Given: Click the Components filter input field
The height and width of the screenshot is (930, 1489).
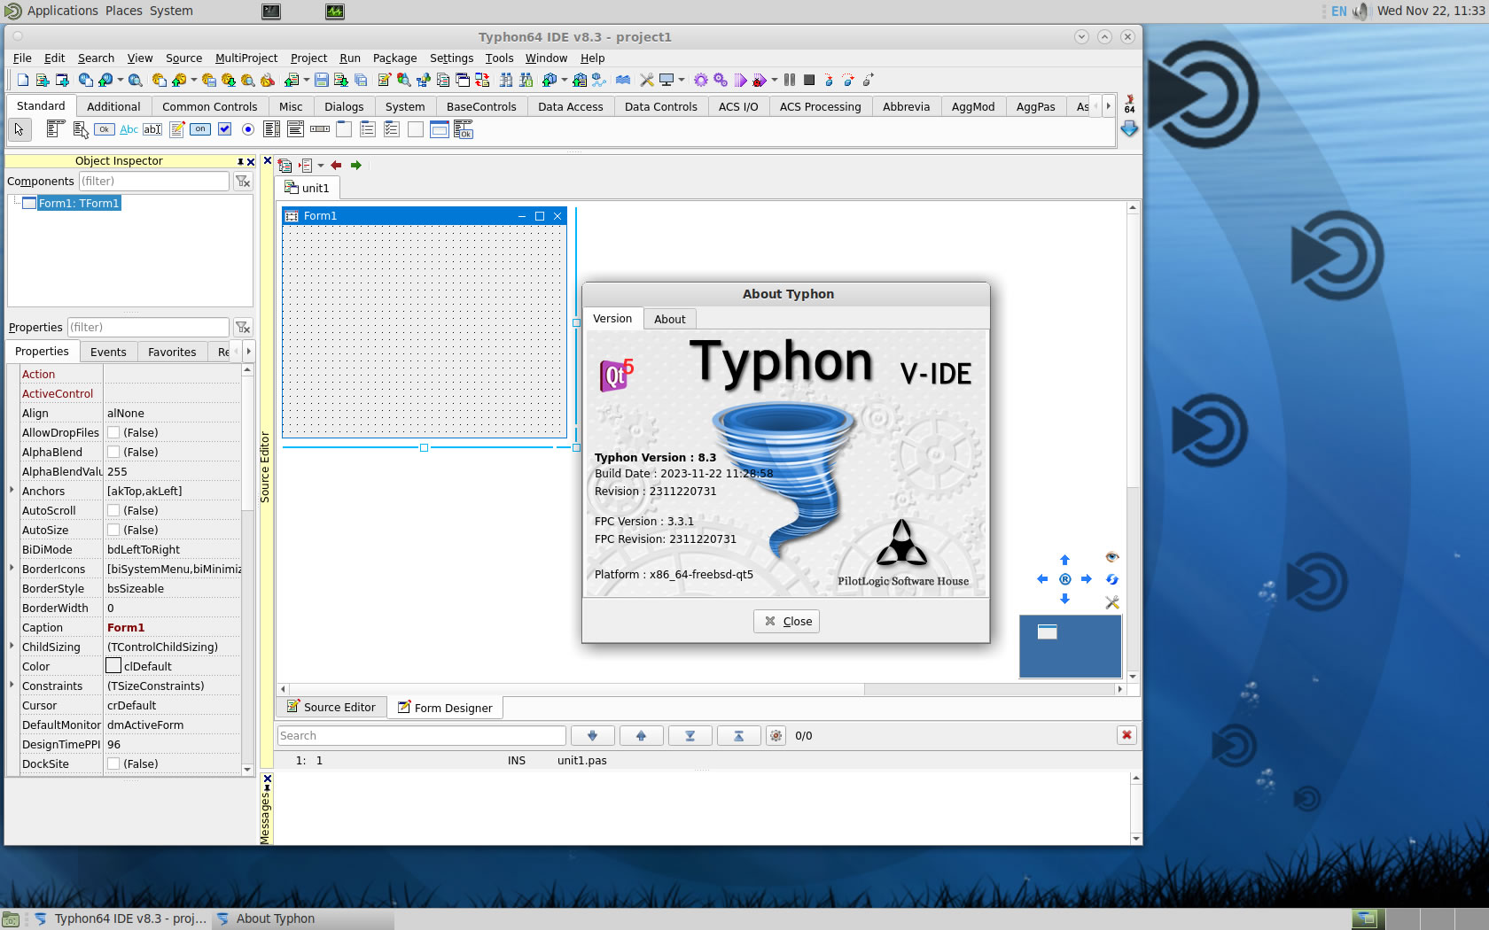Looking at the screenshot, I should tap(153, 182).
